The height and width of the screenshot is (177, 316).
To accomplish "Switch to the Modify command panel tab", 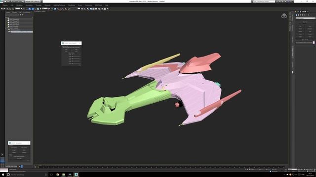I will click(298, 12).
